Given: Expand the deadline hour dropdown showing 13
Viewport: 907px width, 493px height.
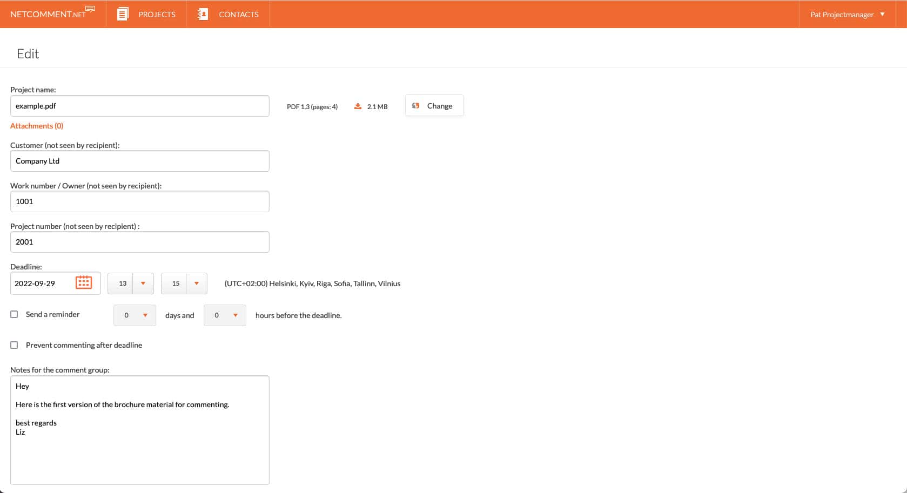Looking at the screenshot, I should pos(143,283).
